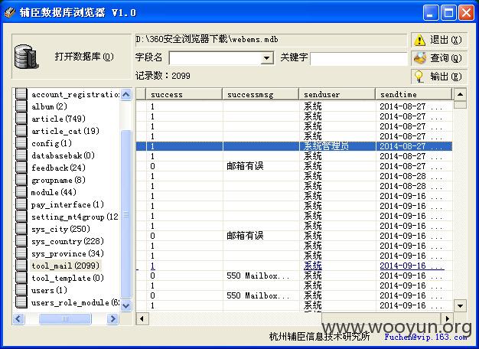This screenshot has width=479, height=349.
Task: Select the sys_country(228) table
Action: coord(67,241)
